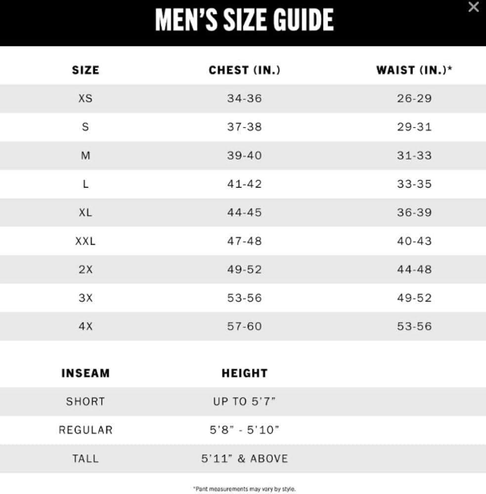Click the WAIST (IN.)* column header

tap(414, 70)
